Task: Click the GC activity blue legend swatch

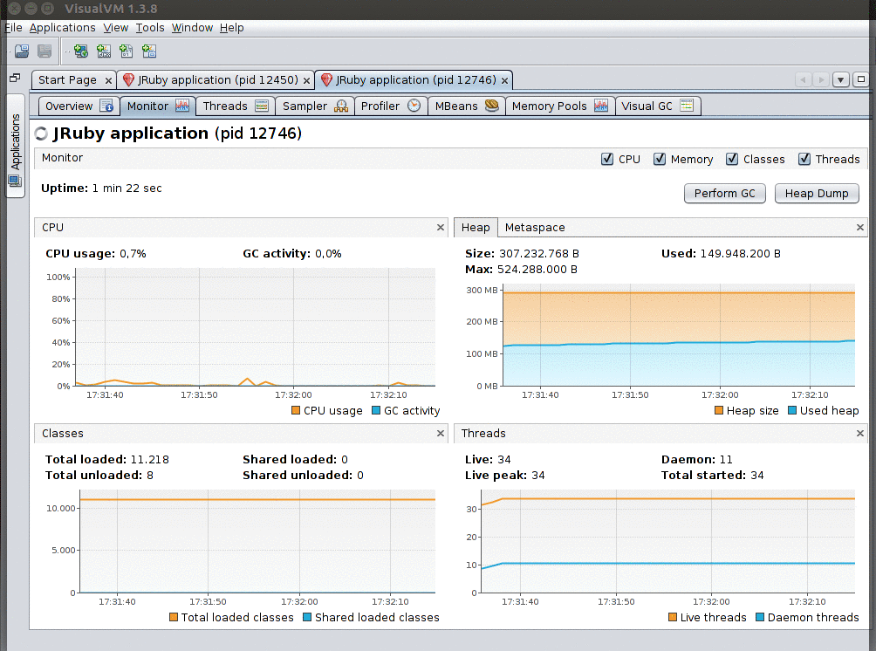Action: pyautogui.click(x=376, y=411)
